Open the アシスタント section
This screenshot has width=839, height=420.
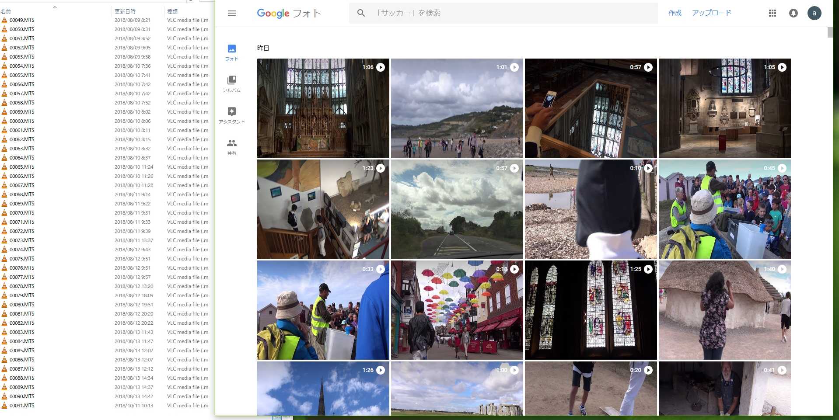232,115
